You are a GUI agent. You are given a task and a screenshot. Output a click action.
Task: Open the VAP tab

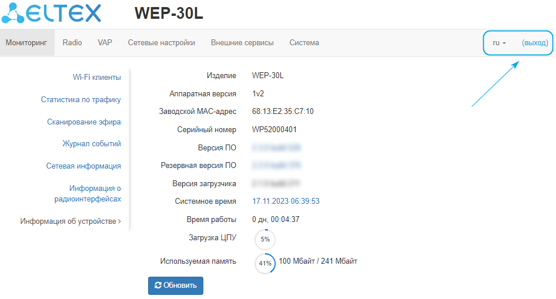[105, 42]
